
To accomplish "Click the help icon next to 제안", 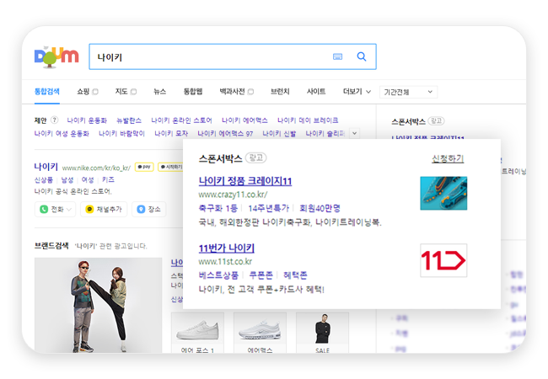I will tap(55, 120).
